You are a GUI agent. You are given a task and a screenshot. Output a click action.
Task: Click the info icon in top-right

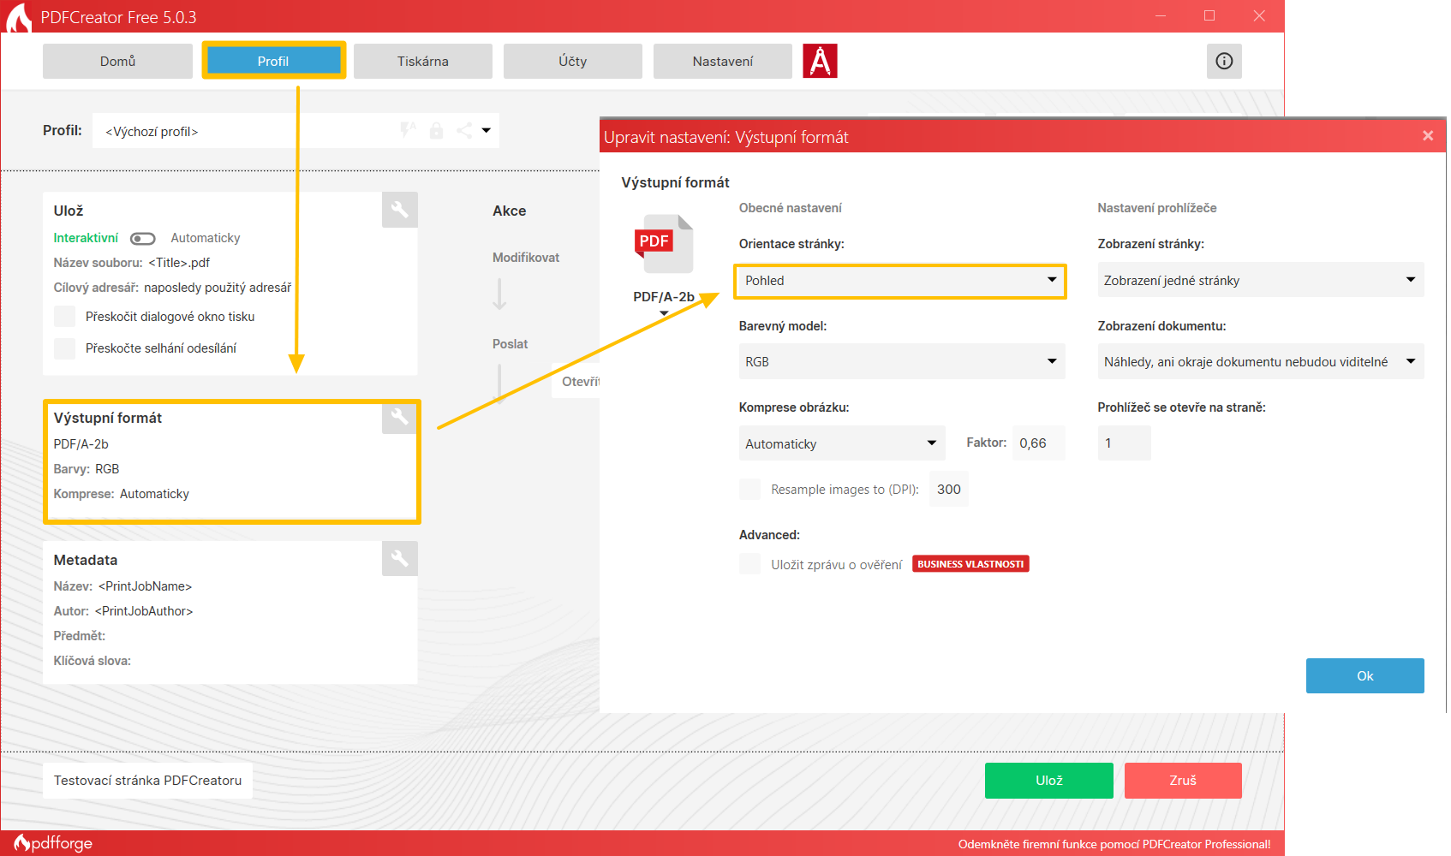[x=1224, y=61]
